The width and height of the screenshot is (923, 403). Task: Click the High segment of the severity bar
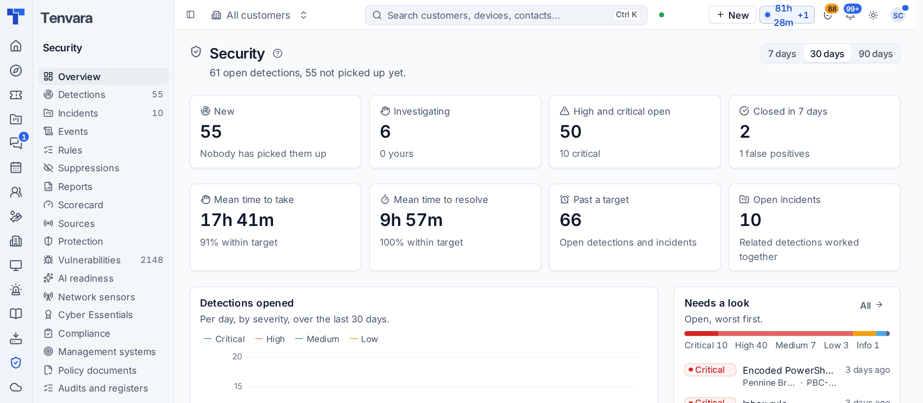(785, 333)
